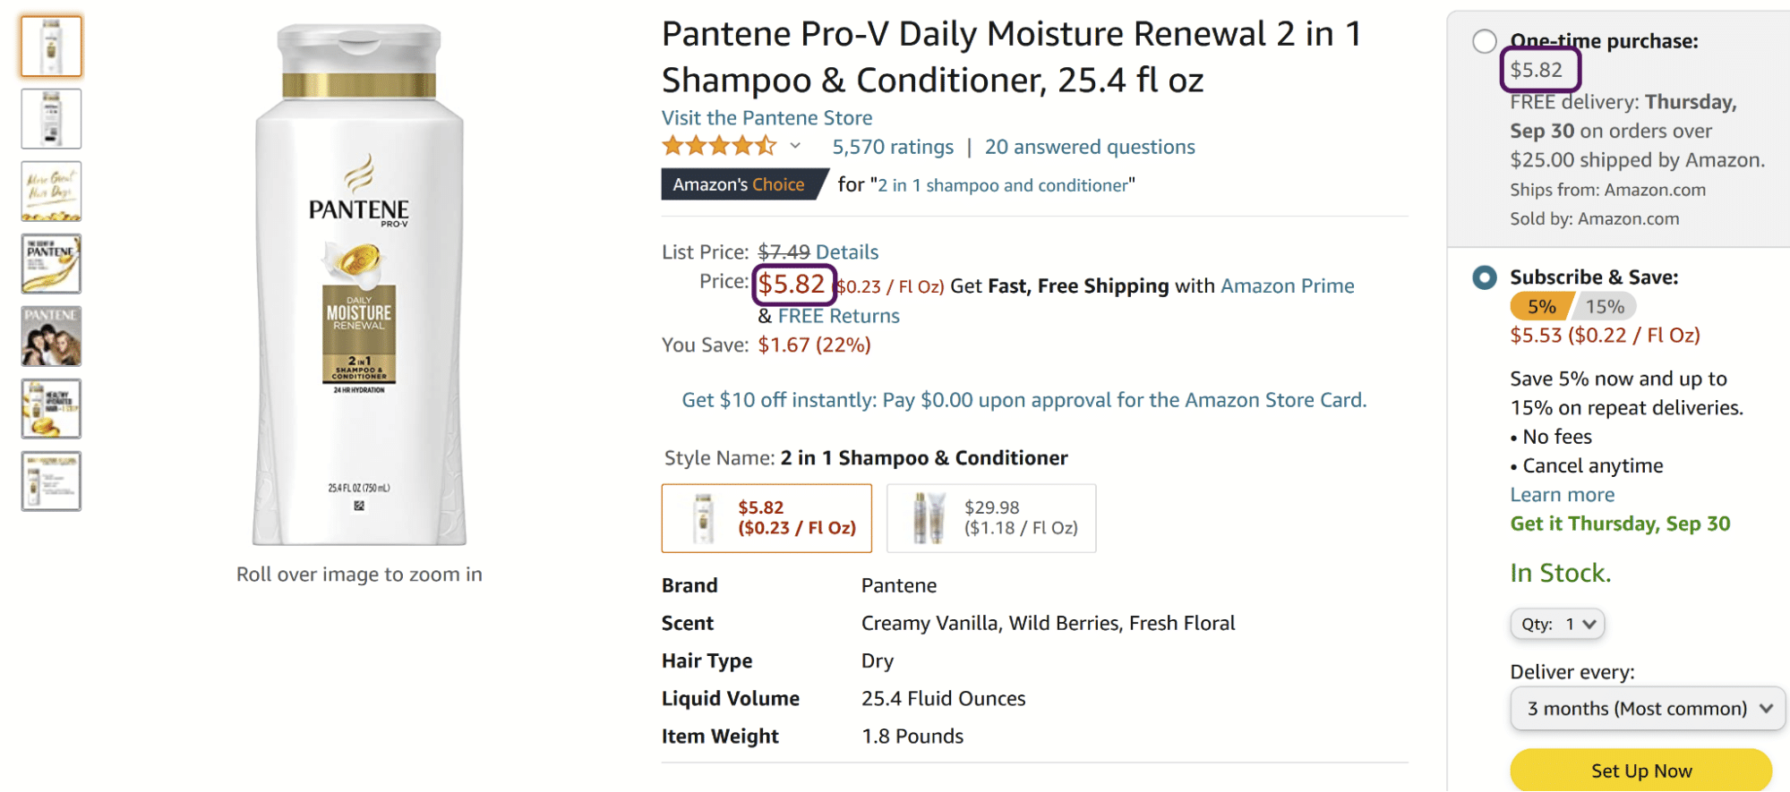
Task: Select the Subscribe & Save radio button
Action: click(x=1484, y=277)
